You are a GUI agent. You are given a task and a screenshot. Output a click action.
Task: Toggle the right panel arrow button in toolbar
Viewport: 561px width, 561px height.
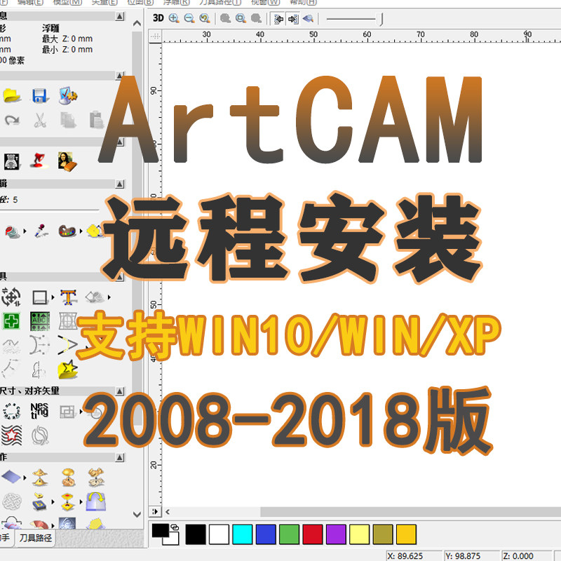click(293, 19)
